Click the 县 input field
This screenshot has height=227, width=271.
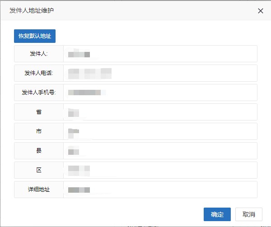(x=160, y=151)
